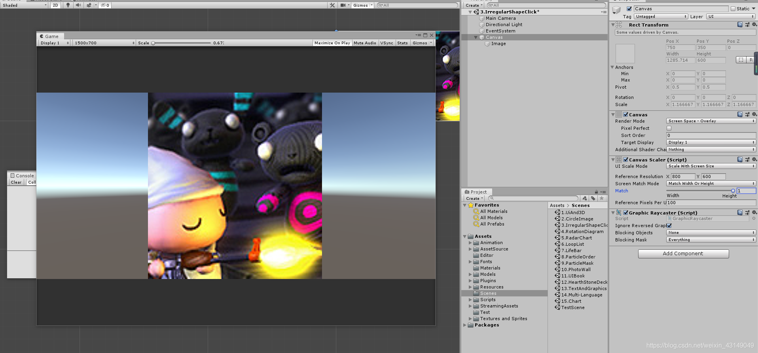Open Rect Transform help reference icon

click(740, 25)
